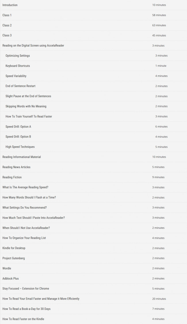Open Class 2 lesson
Viewport: 187px width, 324px height.
pyautogui.click(x=93, y=25)
